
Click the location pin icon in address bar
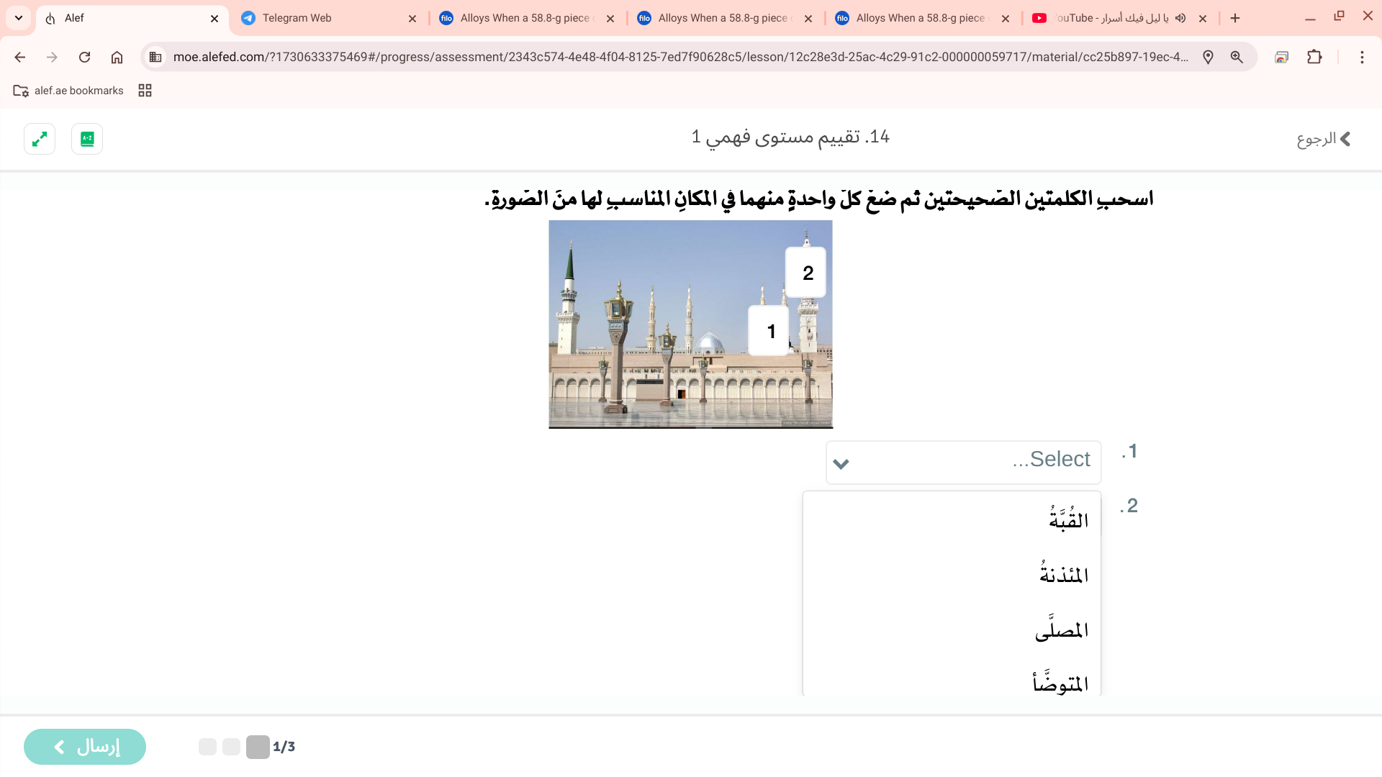click(x=1208, y=57)
